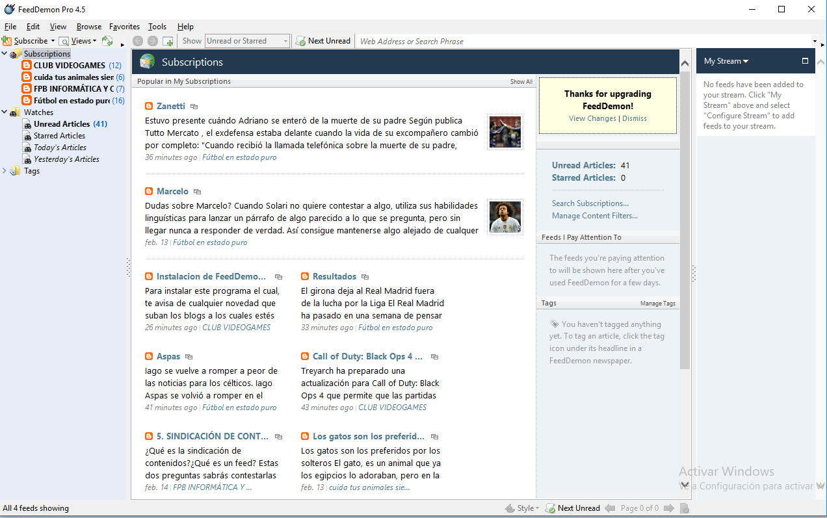The height and width of the screenshot is (518, 827).
Task: Click Search Subscriptions link
Action: [590, 203]
